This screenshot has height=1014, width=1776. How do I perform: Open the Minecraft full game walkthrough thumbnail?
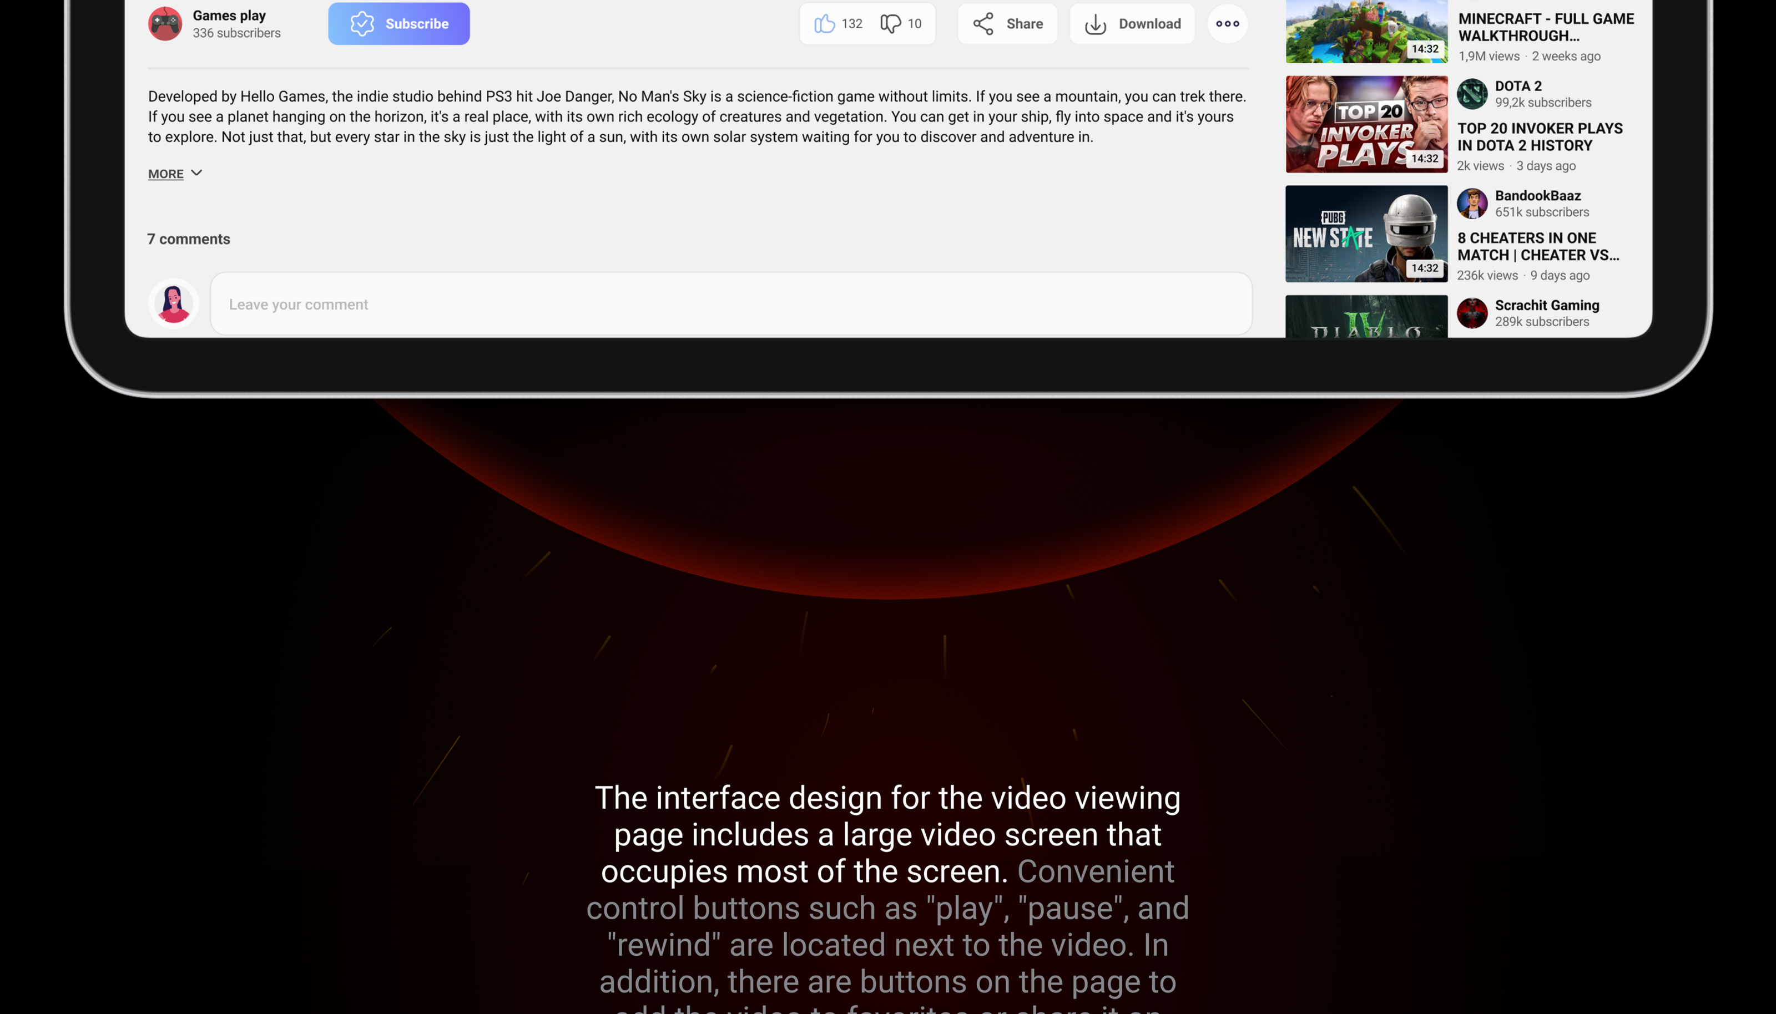click(1366, 31)
